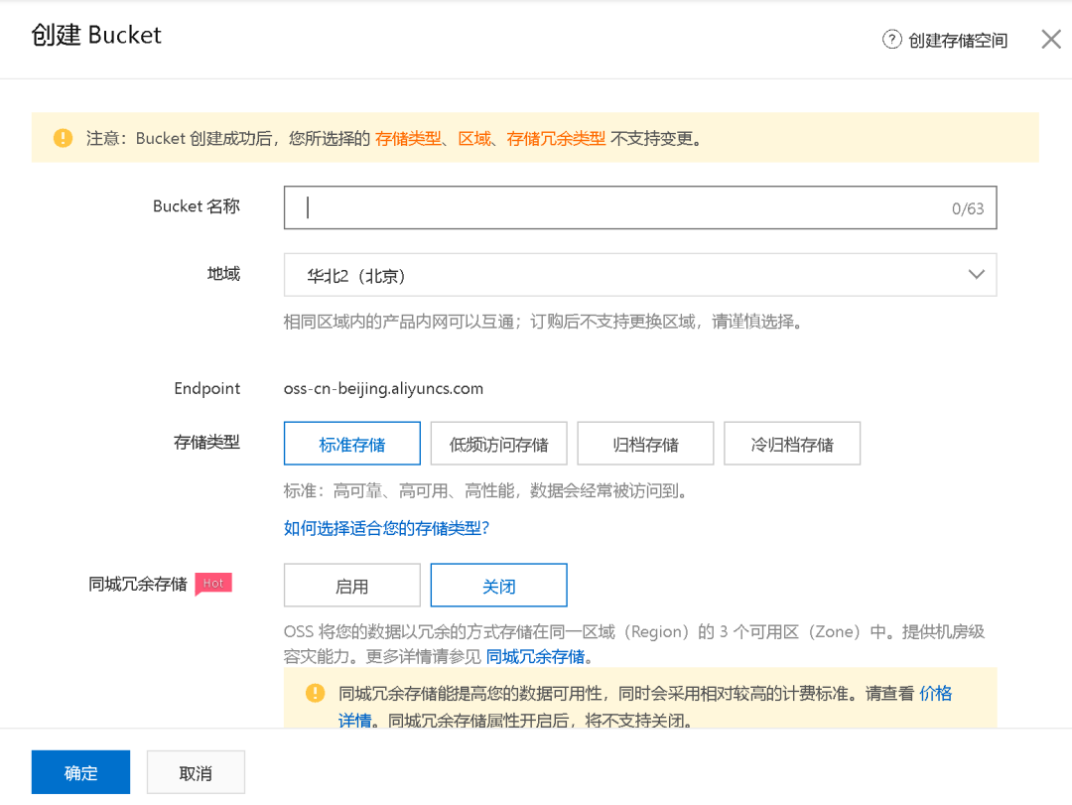The image size is (1072, 805).
Task: Open 如何选择适合您的存储类型 link
Action: coord(386,528)
